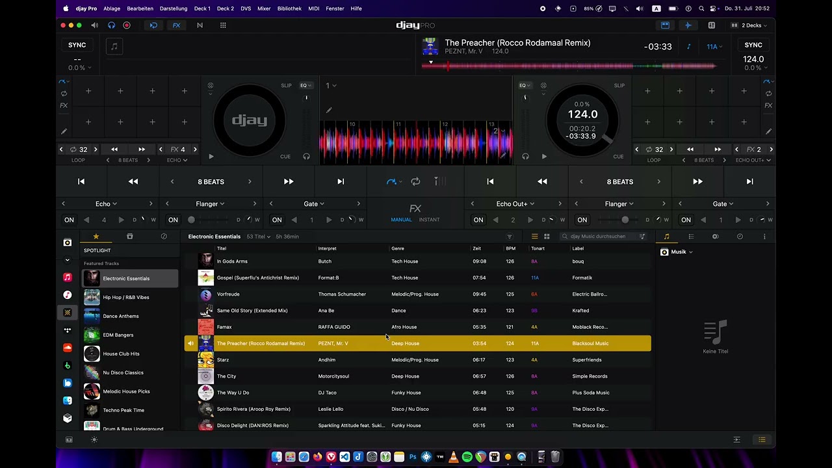Adjust the right Flanger parameter slider
Image resolution: width=832 pixels, height=468 pixels.
617,220
